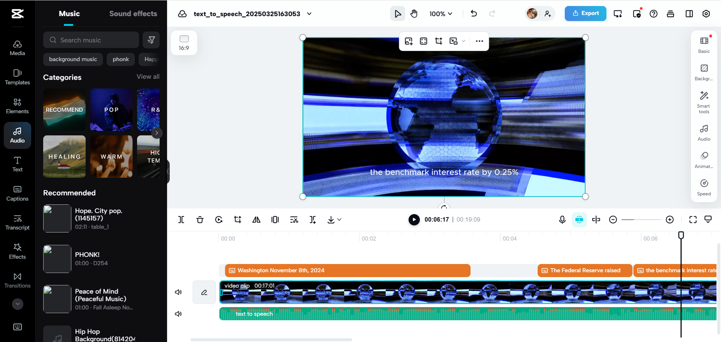Click the Export button

click(x=585, y=13)
